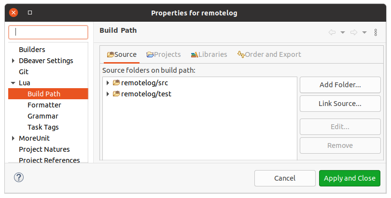Open the back history dropdown arrow
This screenshot has height=198, width=391.
pos(343,32)
